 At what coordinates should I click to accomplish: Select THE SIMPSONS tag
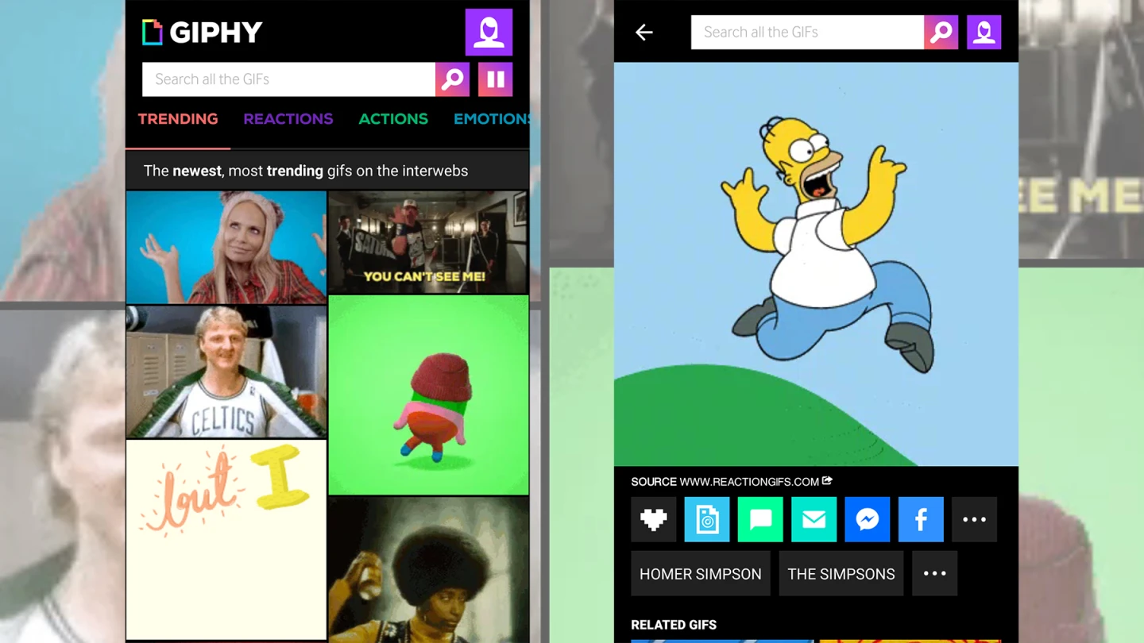pos(841,573)
